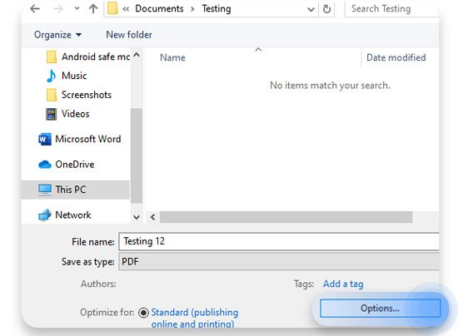
Task: Open Screenshots folder in sidebar
Action: click(x=79, y=95)
